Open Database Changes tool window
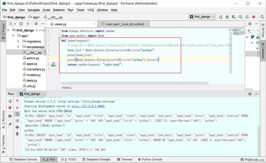Image resolution: width=266 pixels, height=163 pixels. coord(96,159)
